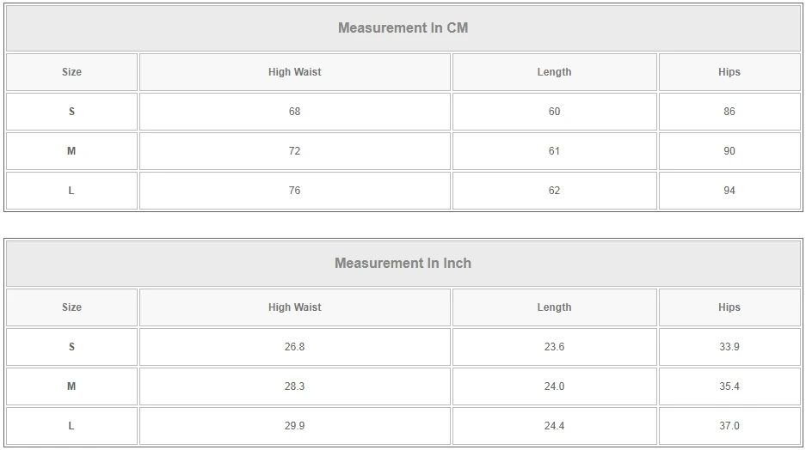Click the high waist value 68

pos(294,112)
